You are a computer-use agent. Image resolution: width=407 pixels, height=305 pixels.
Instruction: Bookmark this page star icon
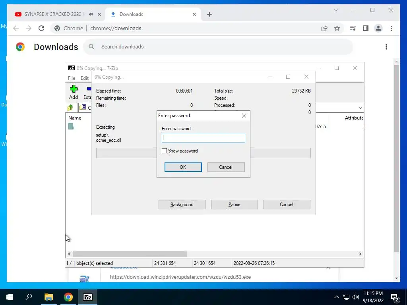coord(337,28)
